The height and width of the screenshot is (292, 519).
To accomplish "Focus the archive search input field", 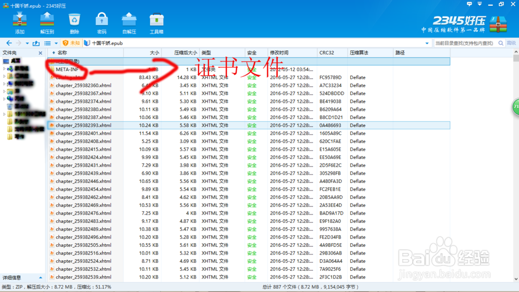I will pyautogui.click(x=464, y=43).
